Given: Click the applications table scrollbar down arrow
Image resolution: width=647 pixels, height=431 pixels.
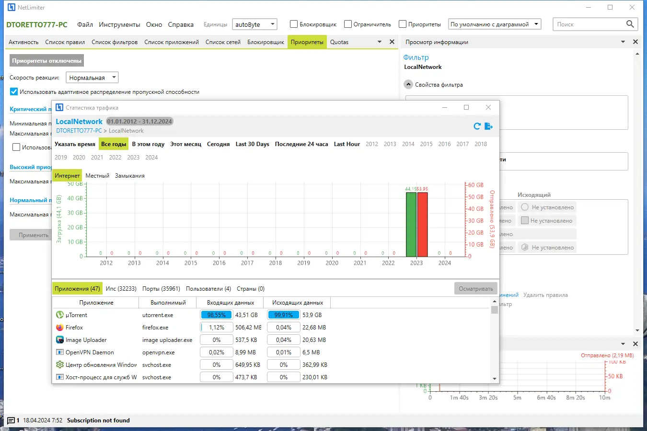Looking at the screenshot, I should pos(495,379).
